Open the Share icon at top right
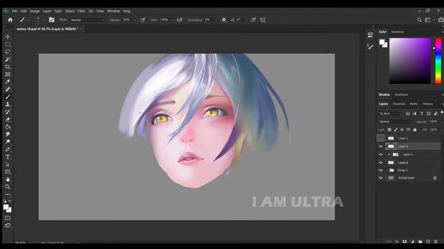 tap(441, 20)
